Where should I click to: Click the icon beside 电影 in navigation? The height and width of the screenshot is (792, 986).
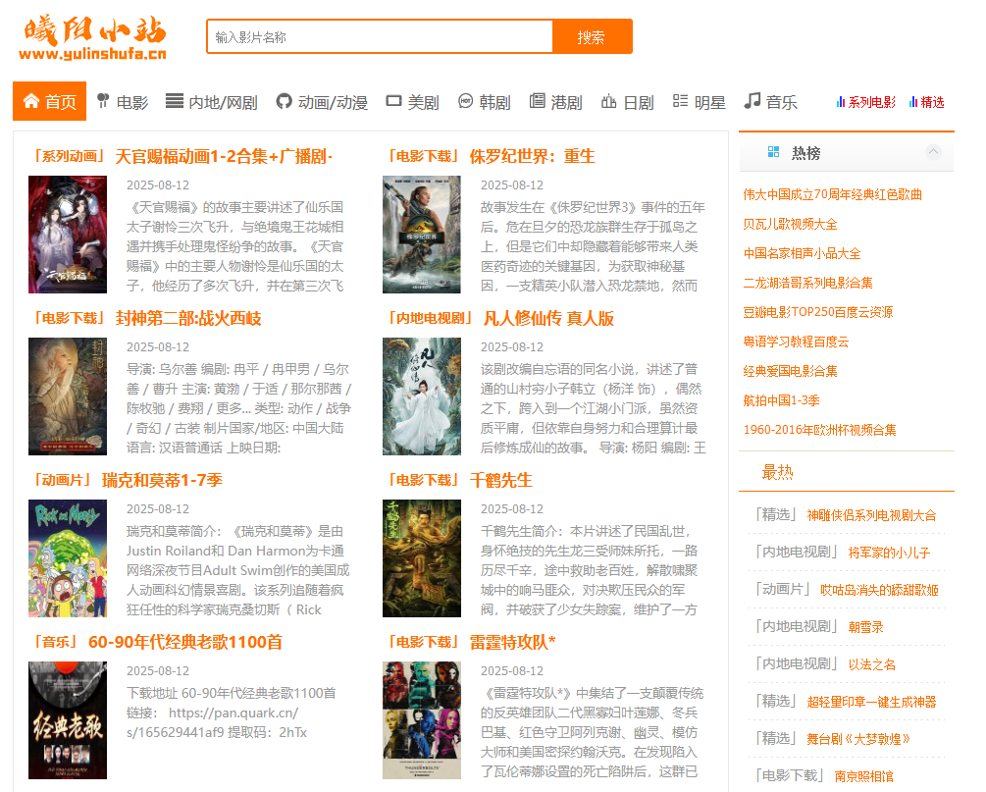click(x=102, y=101)
